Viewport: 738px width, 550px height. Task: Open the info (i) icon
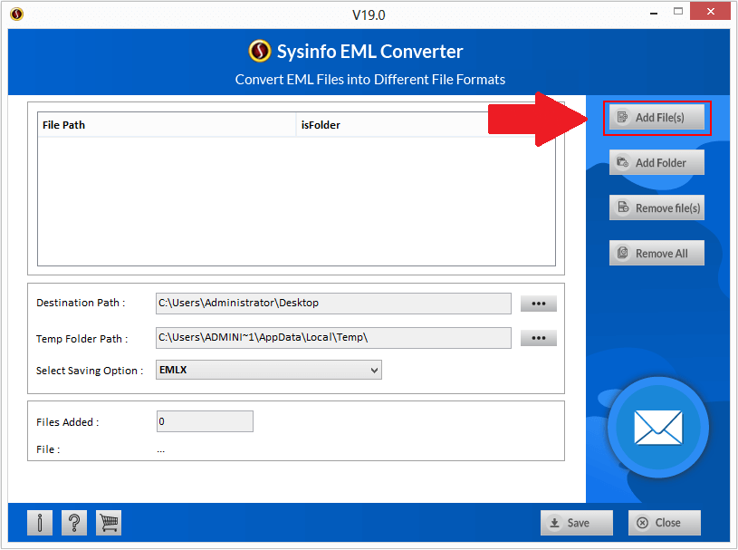point(40,523)
